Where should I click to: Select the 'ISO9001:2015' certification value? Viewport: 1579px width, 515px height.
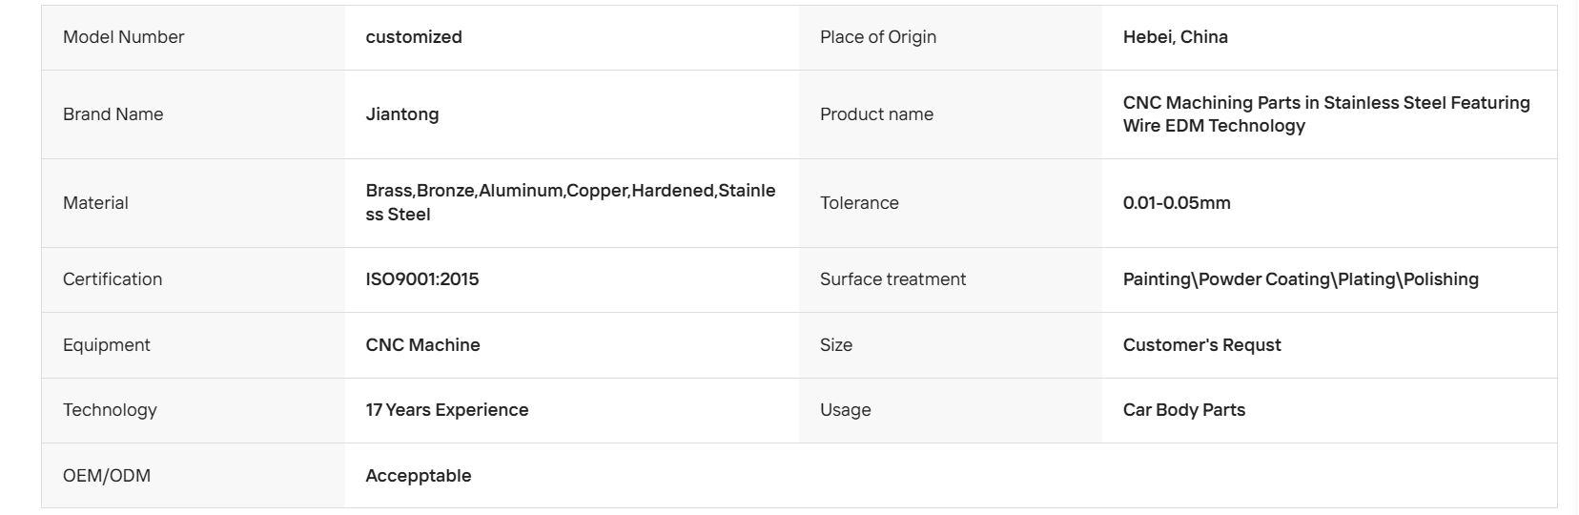[x=422, y=279]
